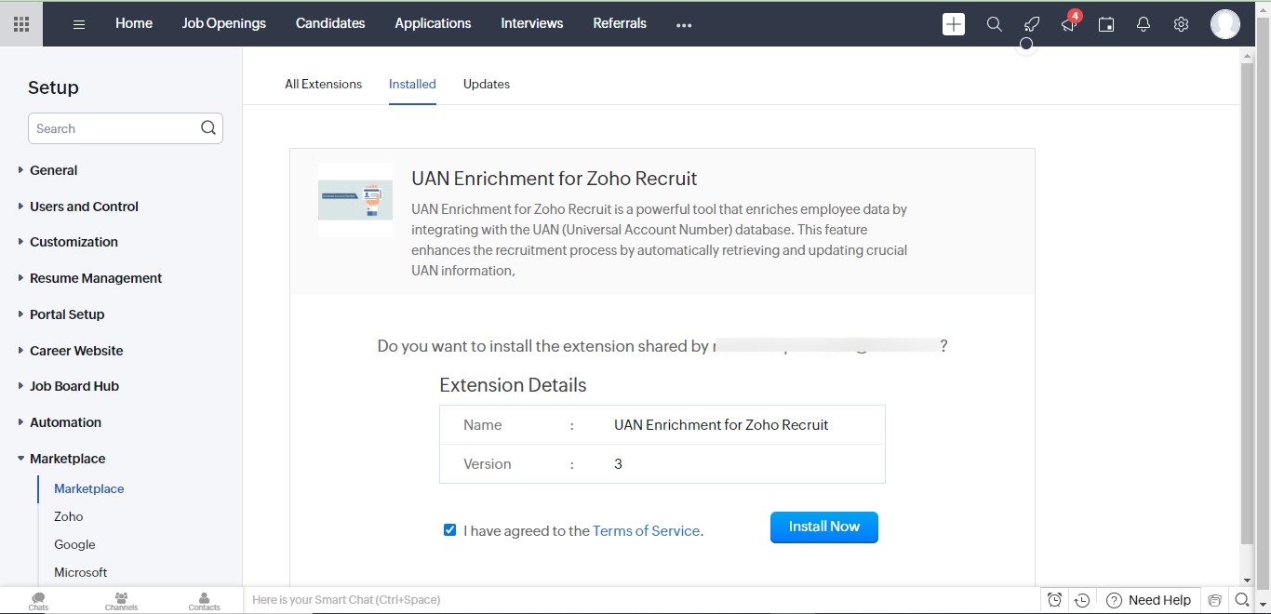Screen dimensions: 1271x614
Task: Open the Referrals module
Action: point(620,23)
